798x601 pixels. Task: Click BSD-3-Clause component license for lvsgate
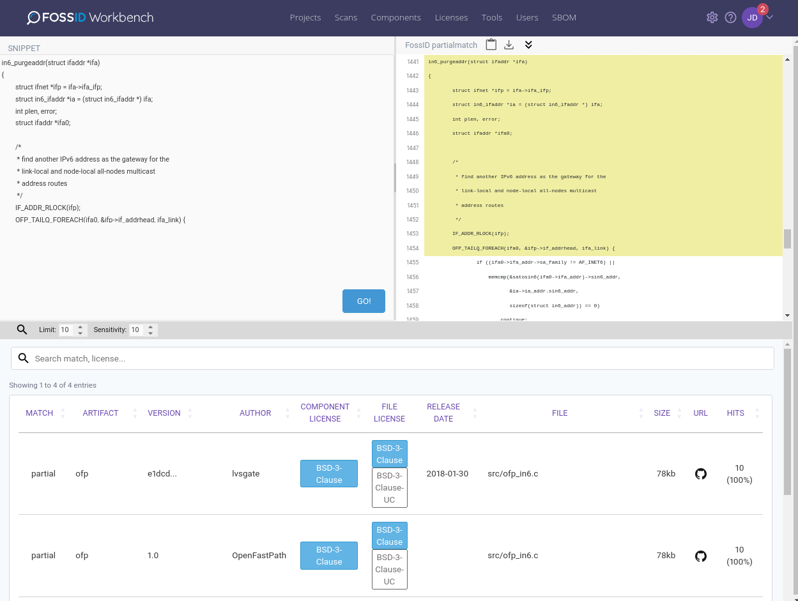(329, 474)
